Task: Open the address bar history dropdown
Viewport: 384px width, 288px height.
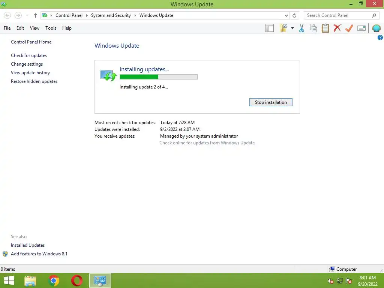Action: click(x=286, y=15)
